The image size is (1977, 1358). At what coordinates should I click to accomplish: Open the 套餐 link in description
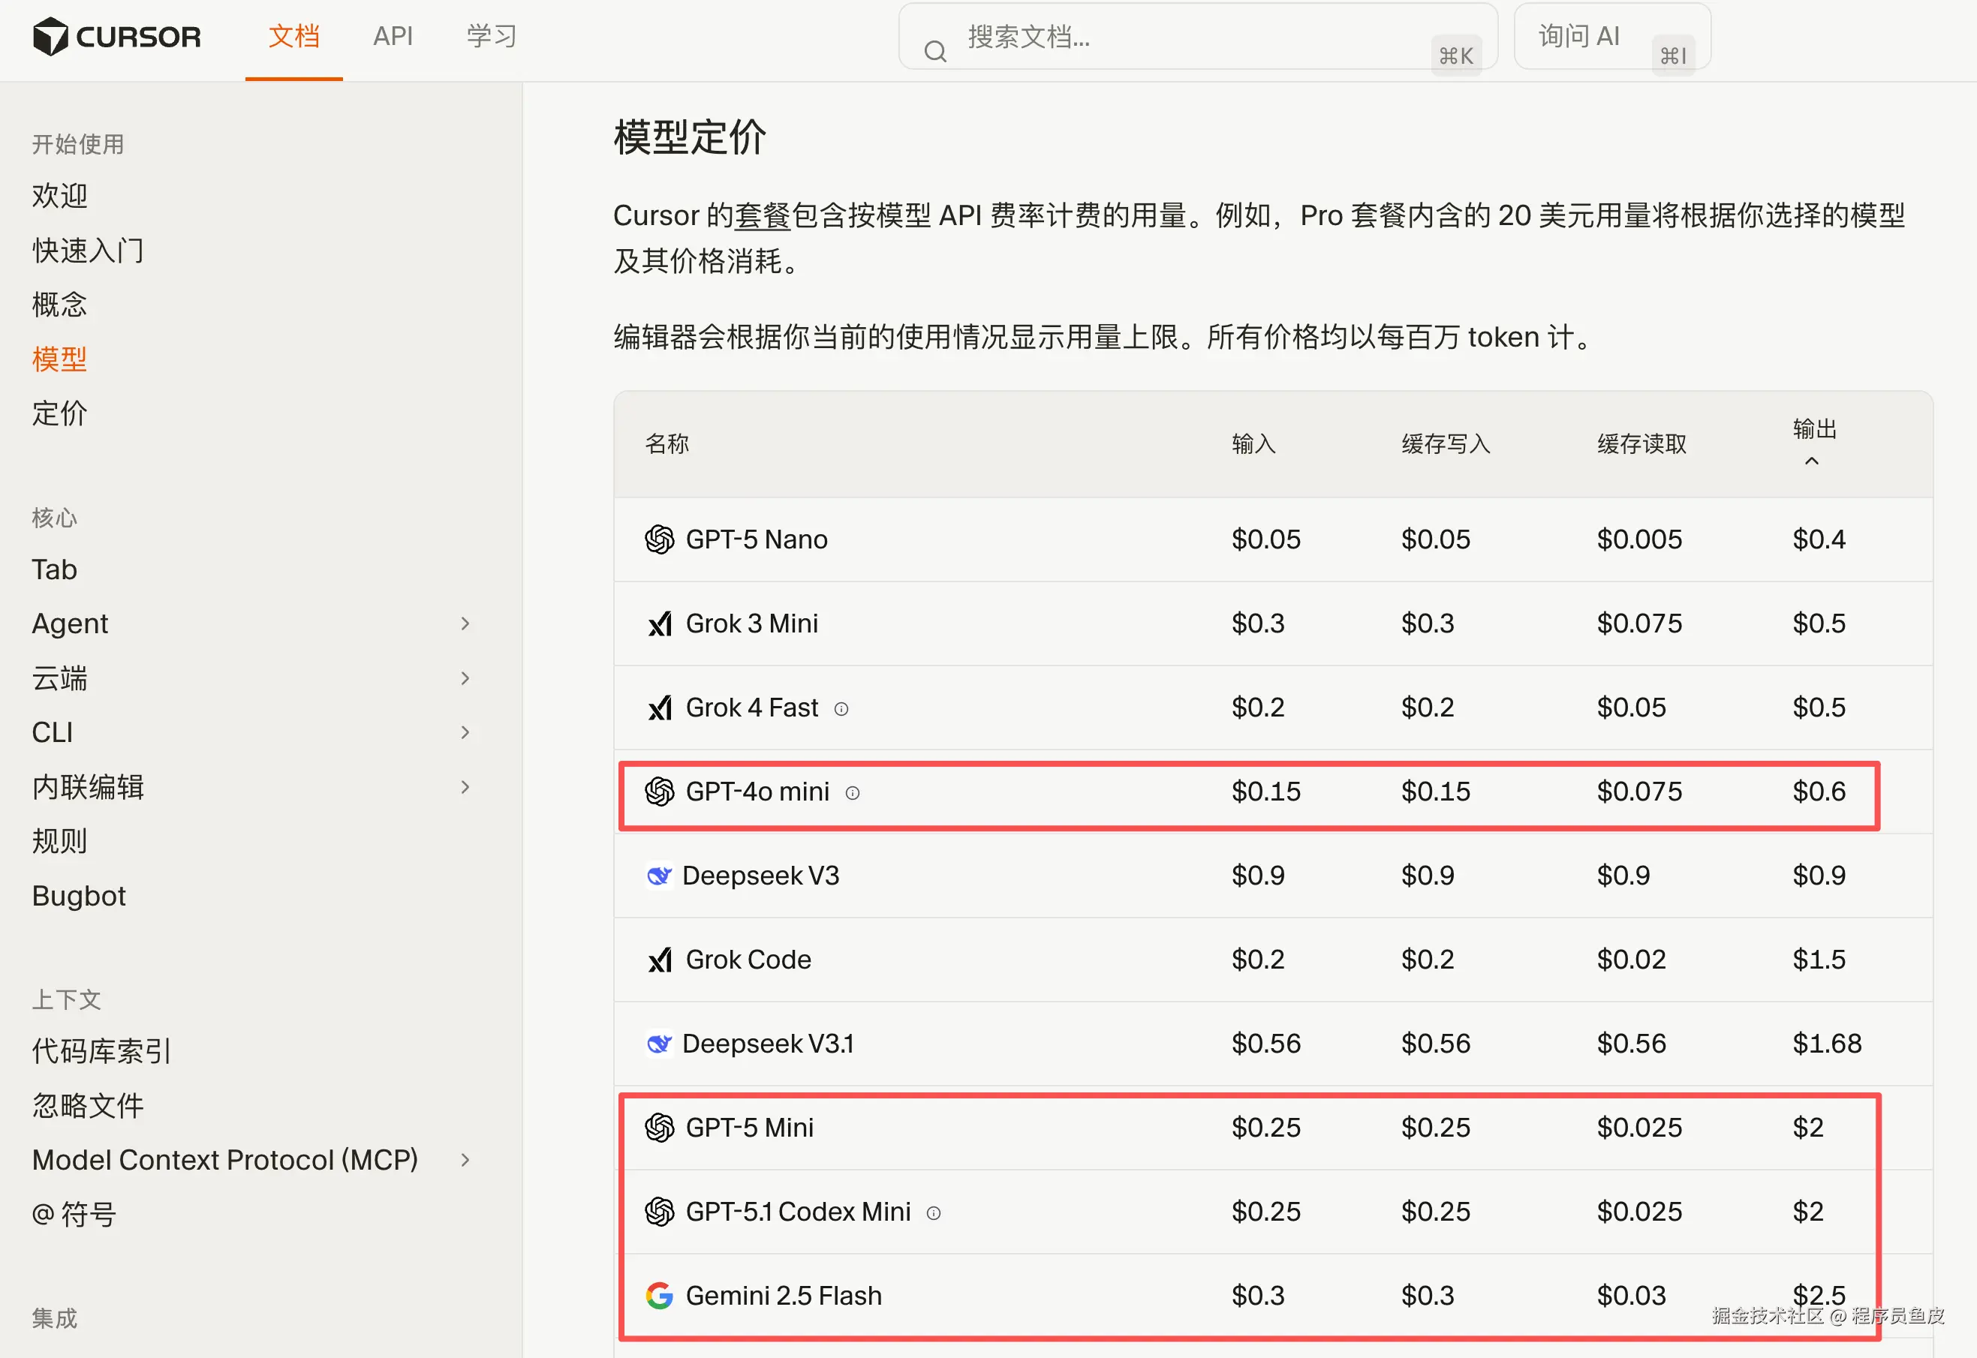point(762,216)
